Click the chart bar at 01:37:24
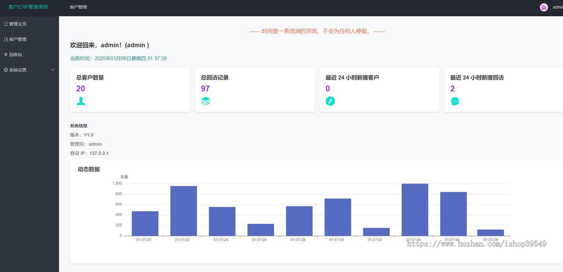Screen dimensions: 563x272 click(x=222, y=221)
